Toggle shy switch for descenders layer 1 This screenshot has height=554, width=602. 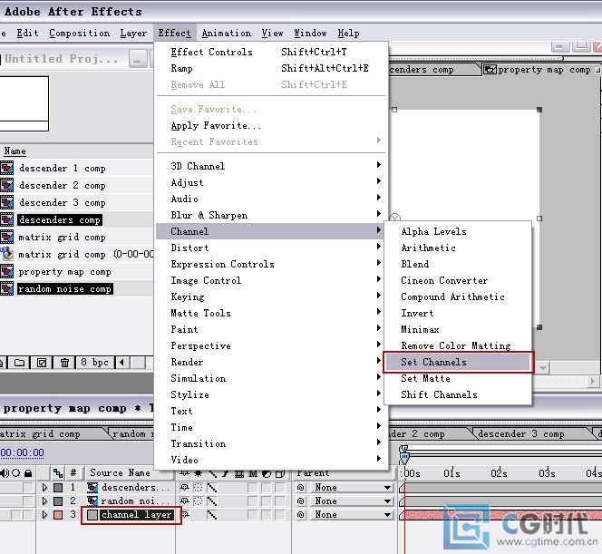click(x=185, y=488)
